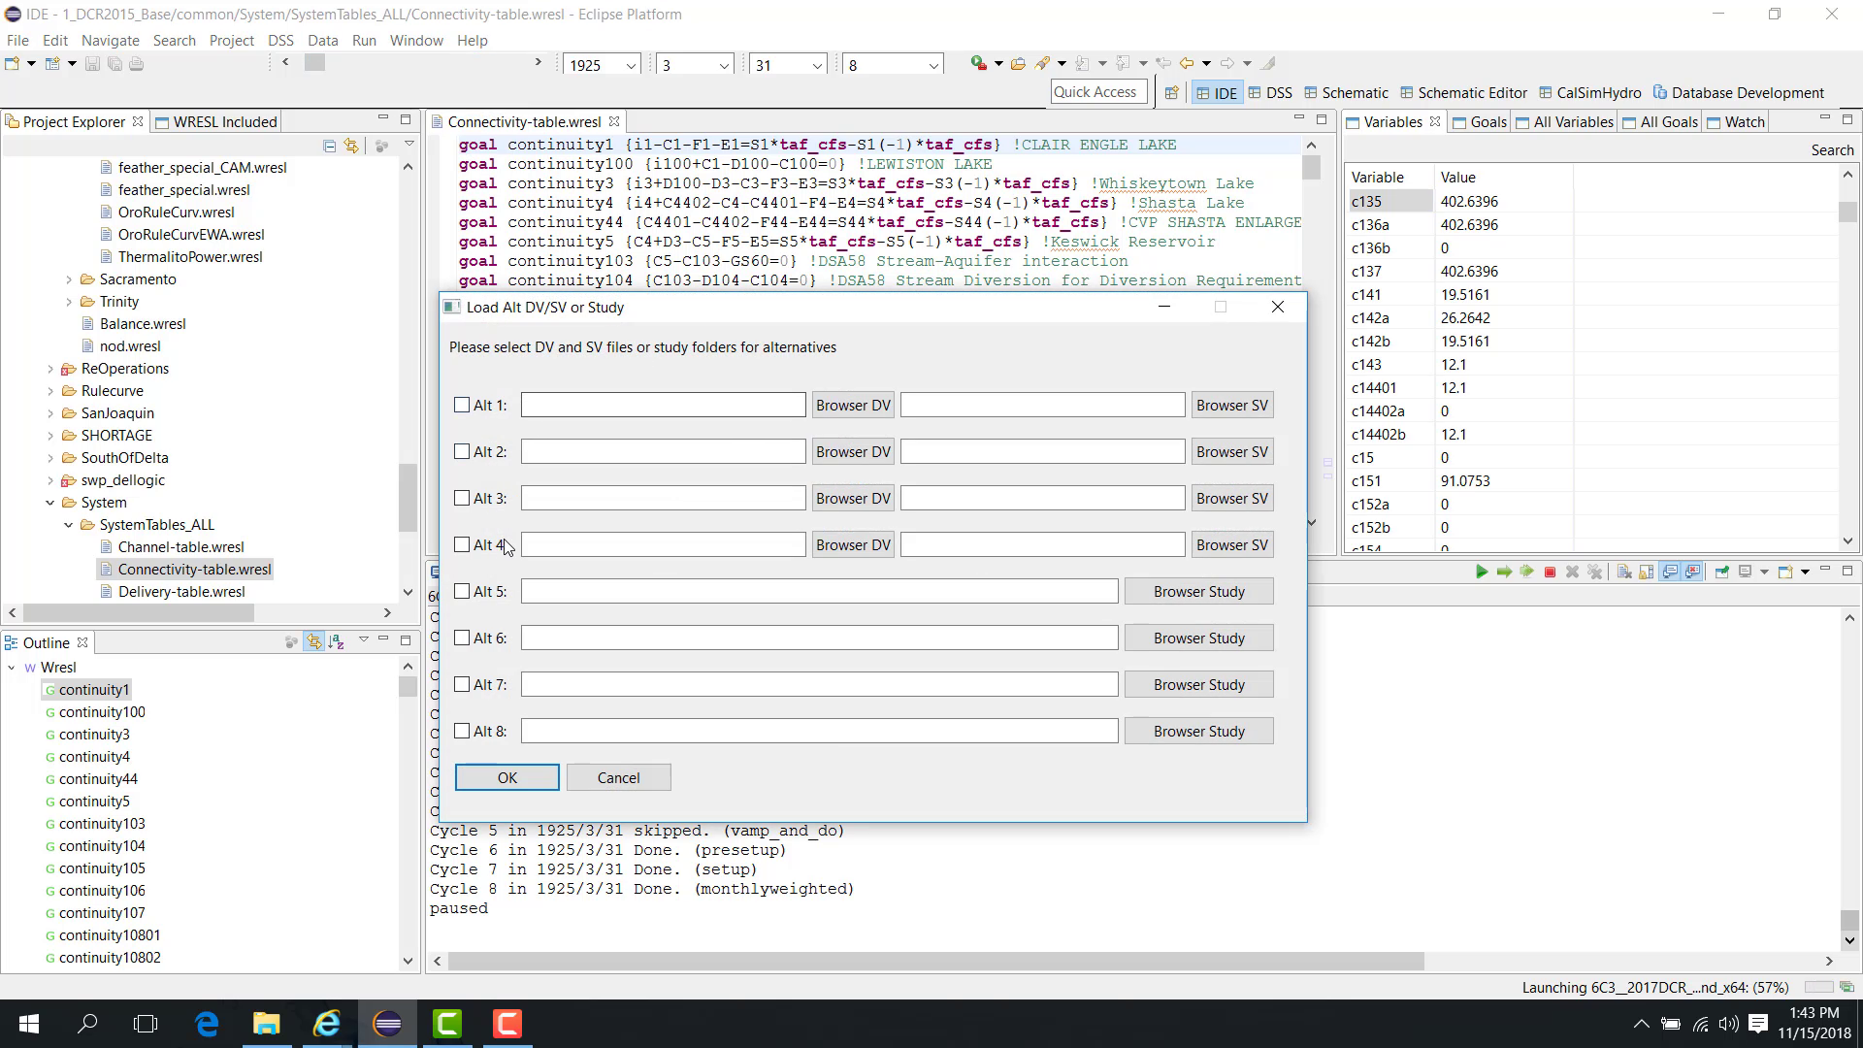Switch to the All Goals tab
This screenshot has height=1048, width=1863.
point(1658,121)
